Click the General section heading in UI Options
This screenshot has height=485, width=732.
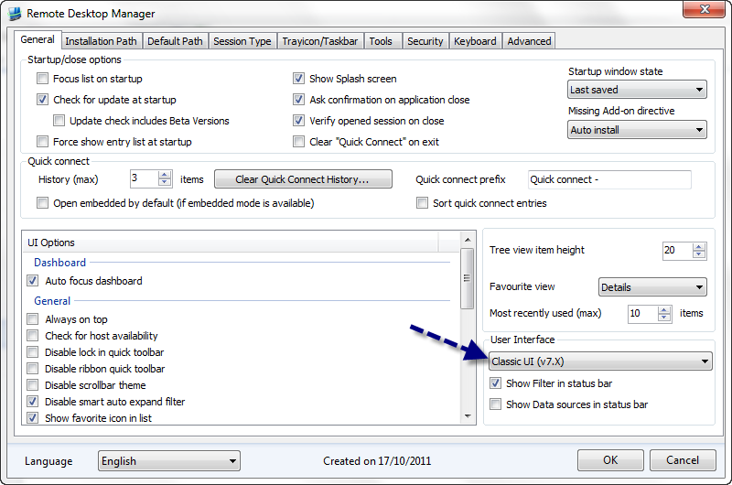click(x=52, y=301)
